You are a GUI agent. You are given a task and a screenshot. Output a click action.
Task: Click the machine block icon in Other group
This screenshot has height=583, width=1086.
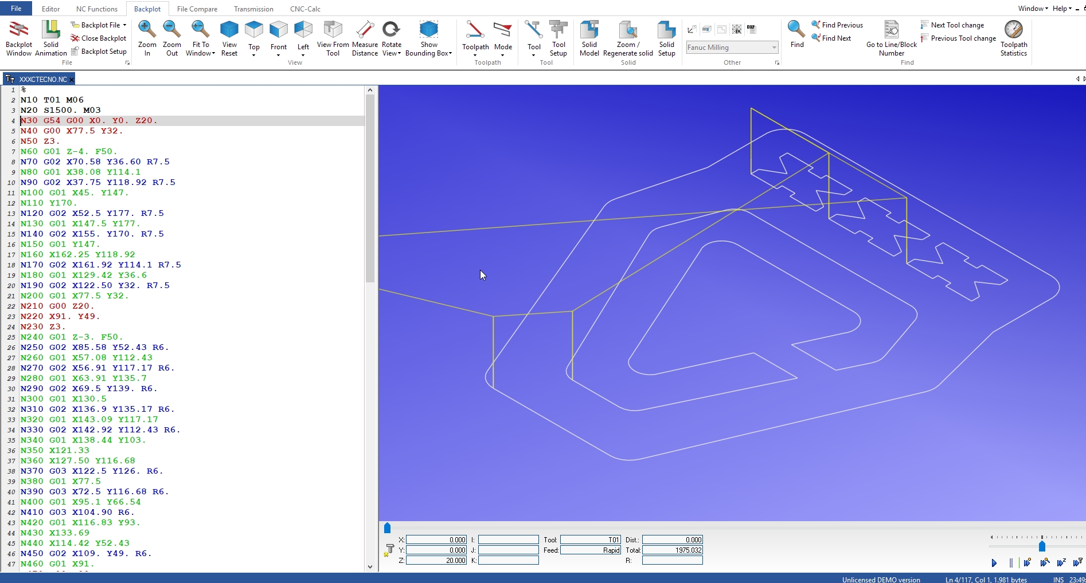tap(707, 29)
